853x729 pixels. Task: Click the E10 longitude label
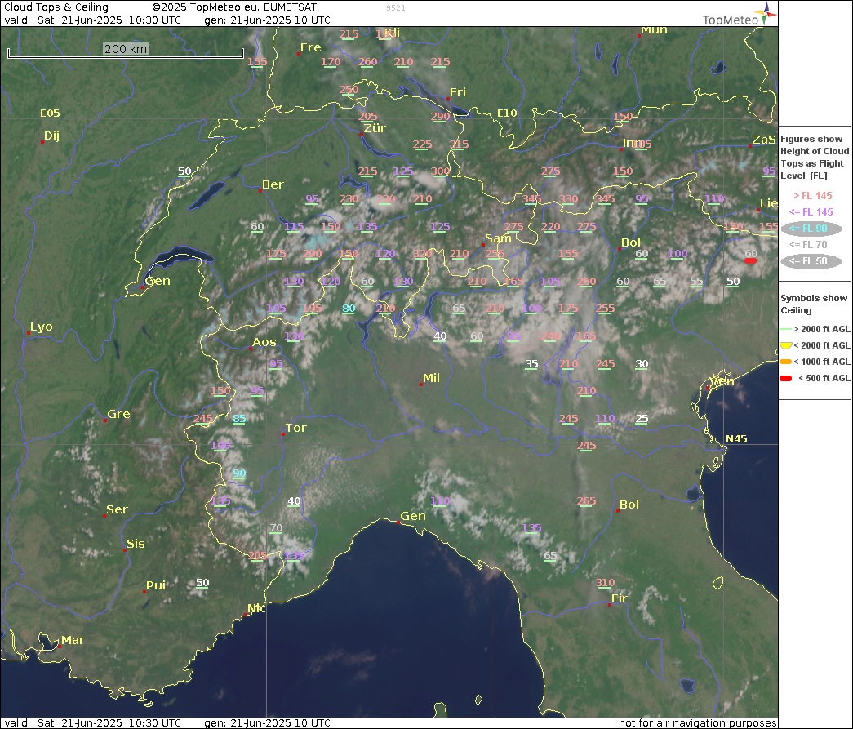[x=507, y=113]
